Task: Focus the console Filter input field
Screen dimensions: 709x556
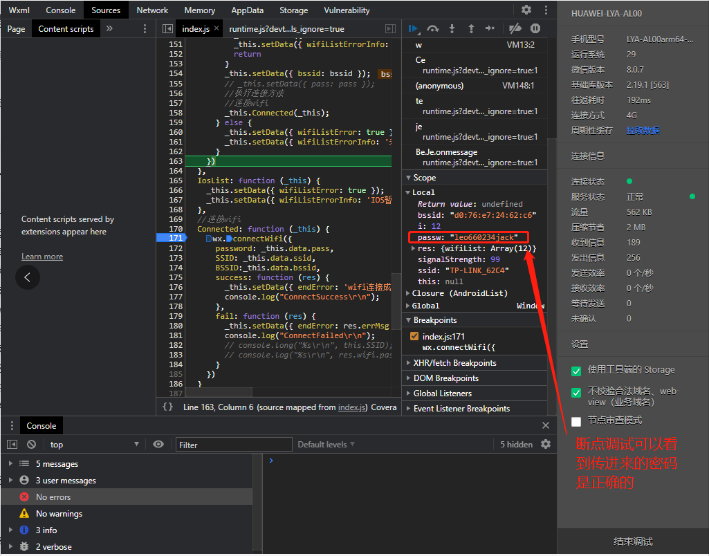Action: pyautogui.click(x=234, y=445)
